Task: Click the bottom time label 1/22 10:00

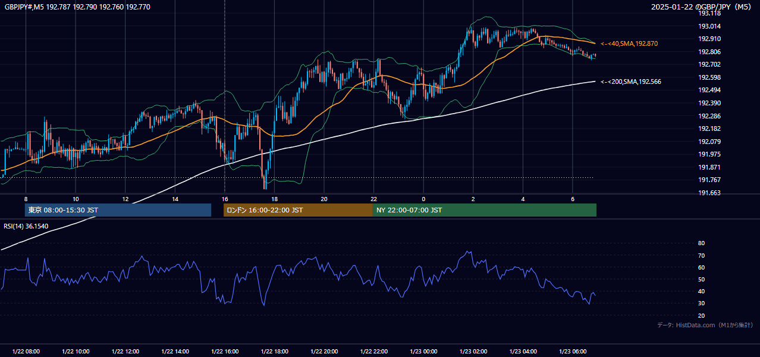Action: pos(76,352)
